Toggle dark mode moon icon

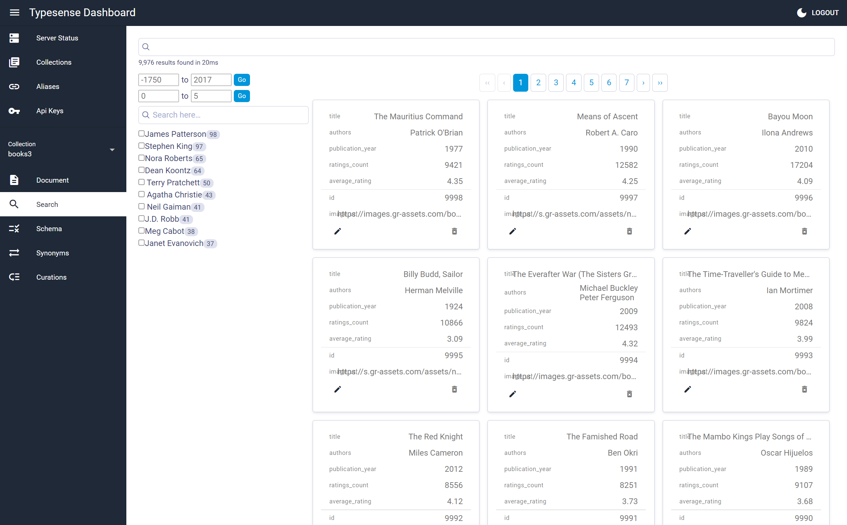[x=801, y=13]
